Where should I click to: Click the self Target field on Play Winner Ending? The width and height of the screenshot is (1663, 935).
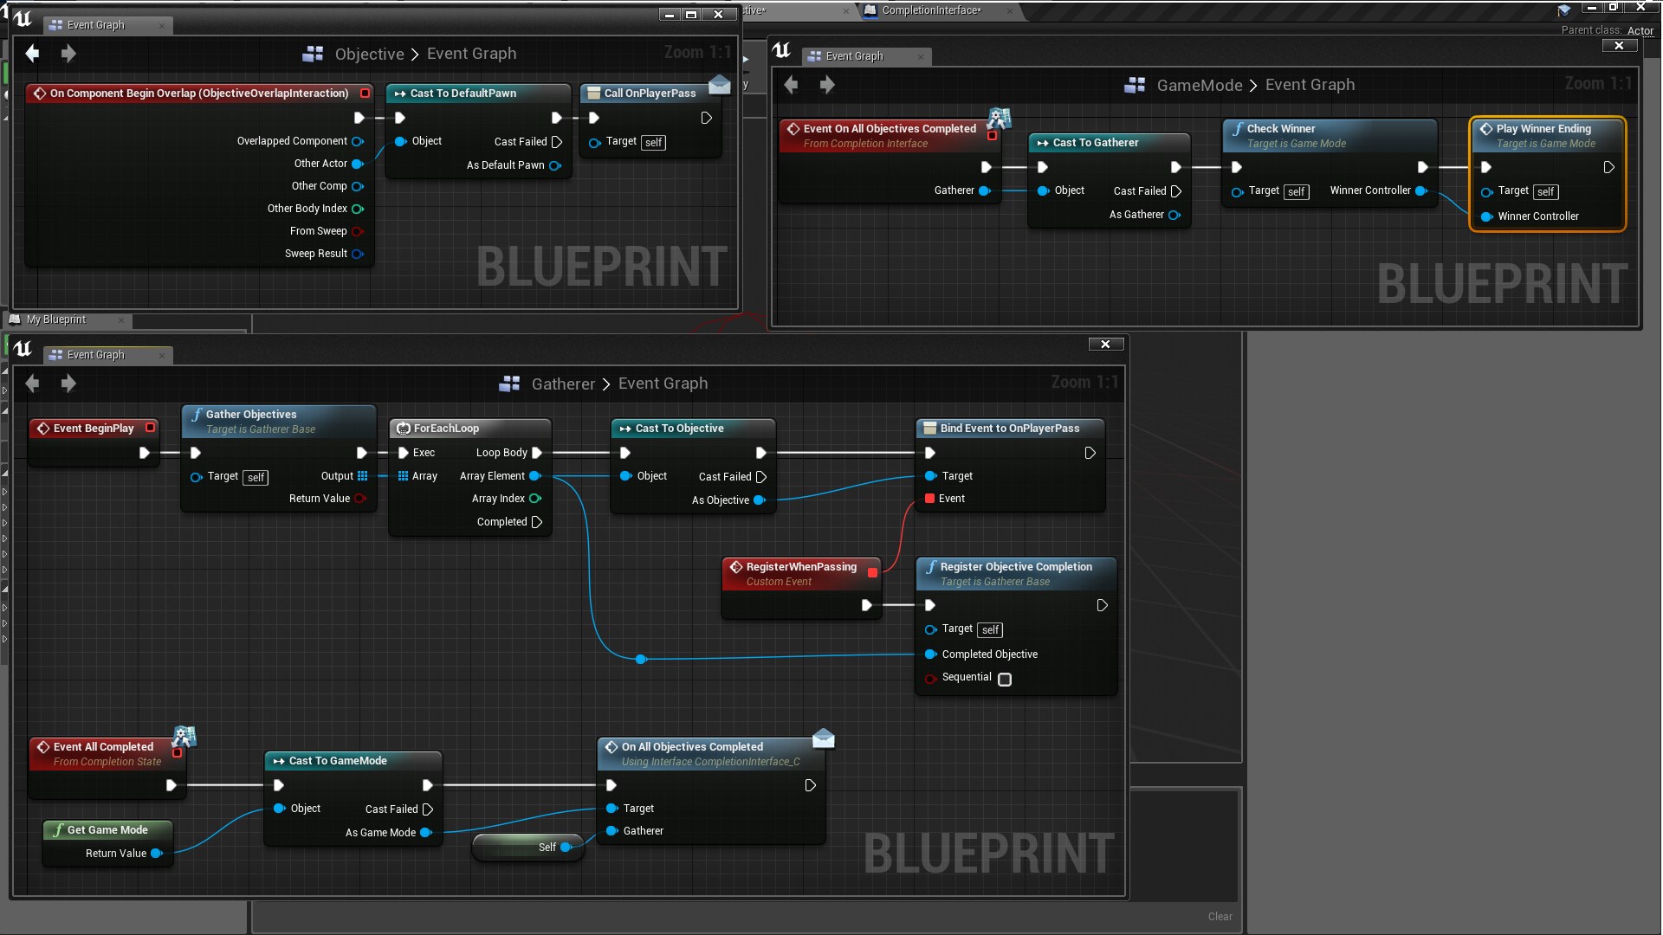tap(1546, 192)
